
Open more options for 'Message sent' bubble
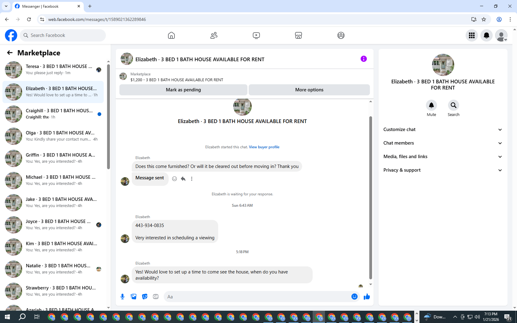192,179
